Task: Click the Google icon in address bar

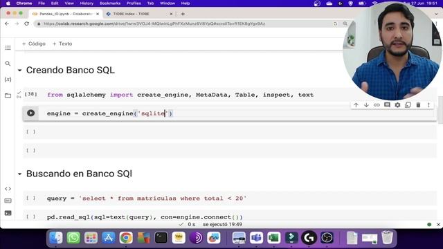Action: coord(335,24)
